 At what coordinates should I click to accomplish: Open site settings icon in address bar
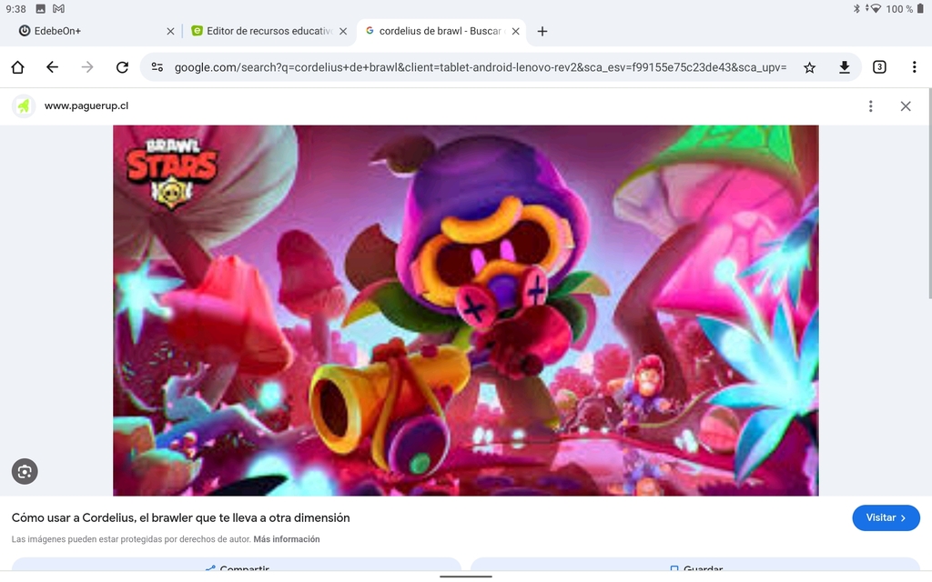click(x=157, y=67)
